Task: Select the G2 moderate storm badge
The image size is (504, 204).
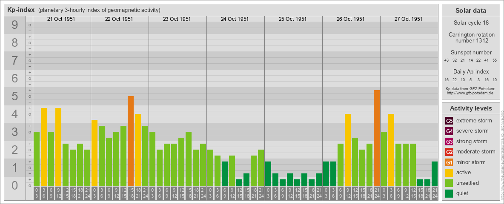Action: pyautogui.click(x=449, y=152)
